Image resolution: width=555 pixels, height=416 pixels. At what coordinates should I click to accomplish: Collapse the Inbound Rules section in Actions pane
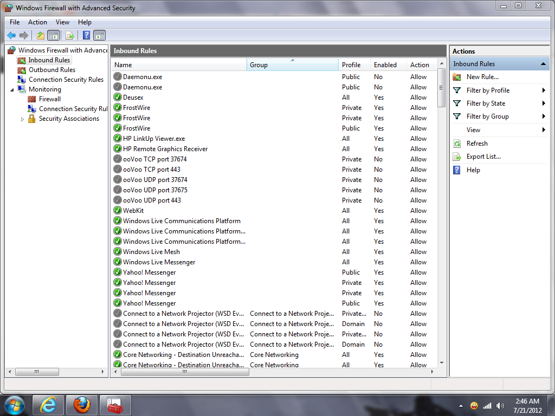[x=543, y=64]
